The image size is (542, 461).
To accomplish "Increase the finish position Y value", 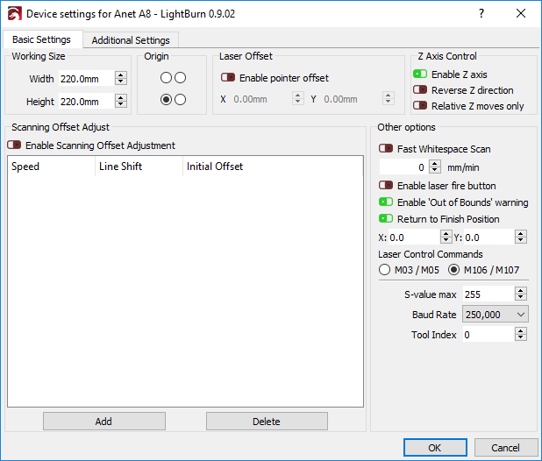I will pos(521,233).
